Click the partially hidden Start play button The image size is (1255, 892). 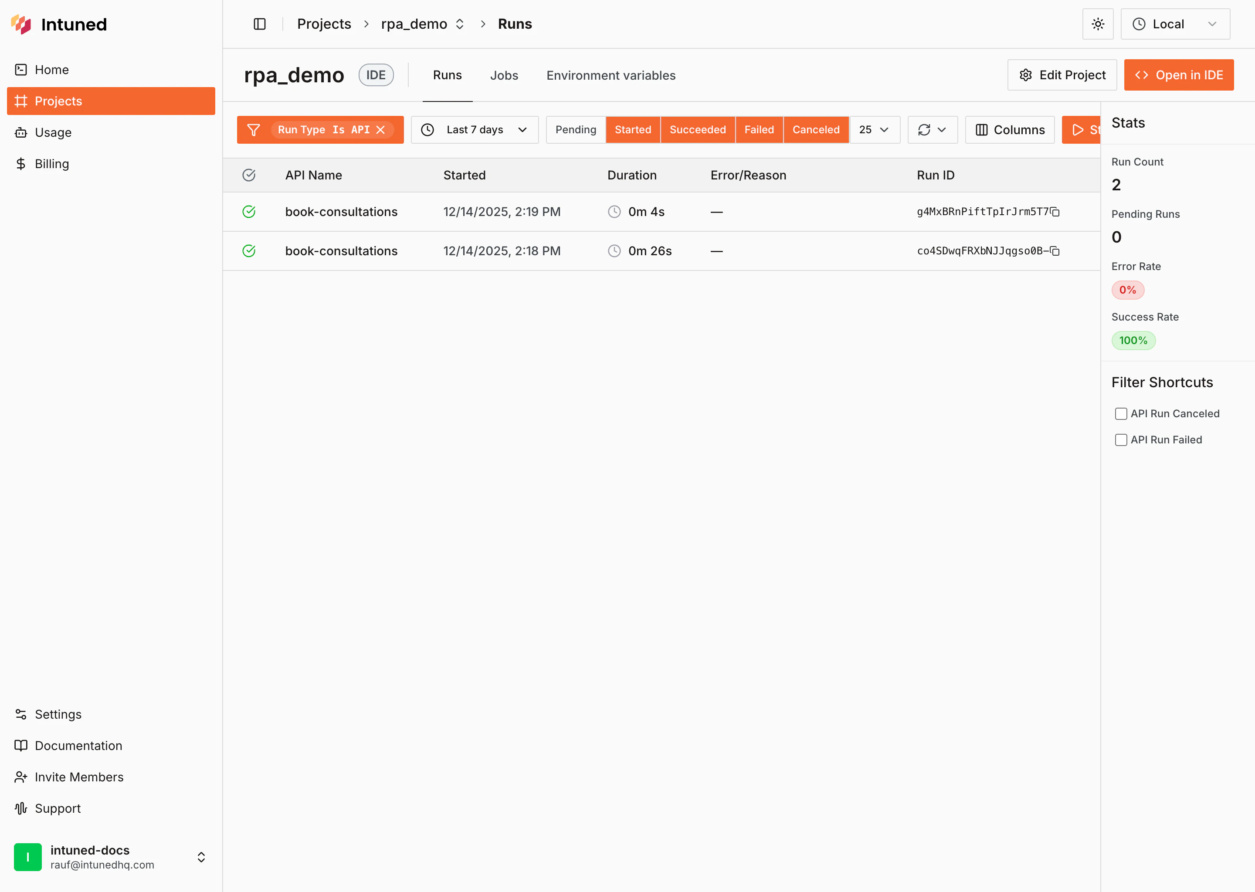(x=1082, y=130)
